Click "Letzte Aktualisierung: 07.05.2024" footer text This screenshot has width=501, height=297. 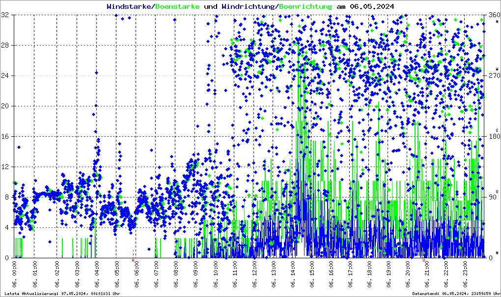[47, 294]
